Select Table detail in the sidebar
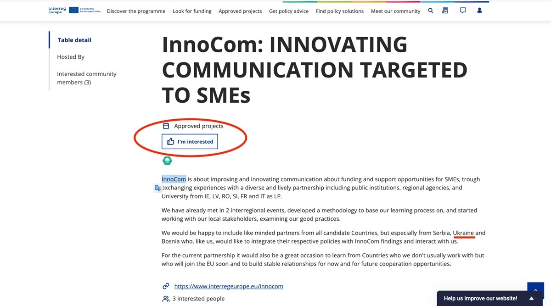Viewport: 551px width, 306px height. [x=74, y=40]
